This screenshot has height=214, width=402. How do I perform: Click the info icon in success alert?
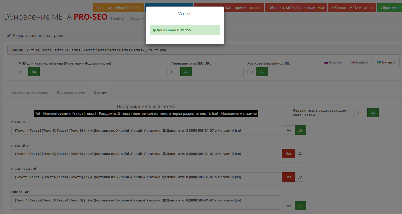point(154,30)
